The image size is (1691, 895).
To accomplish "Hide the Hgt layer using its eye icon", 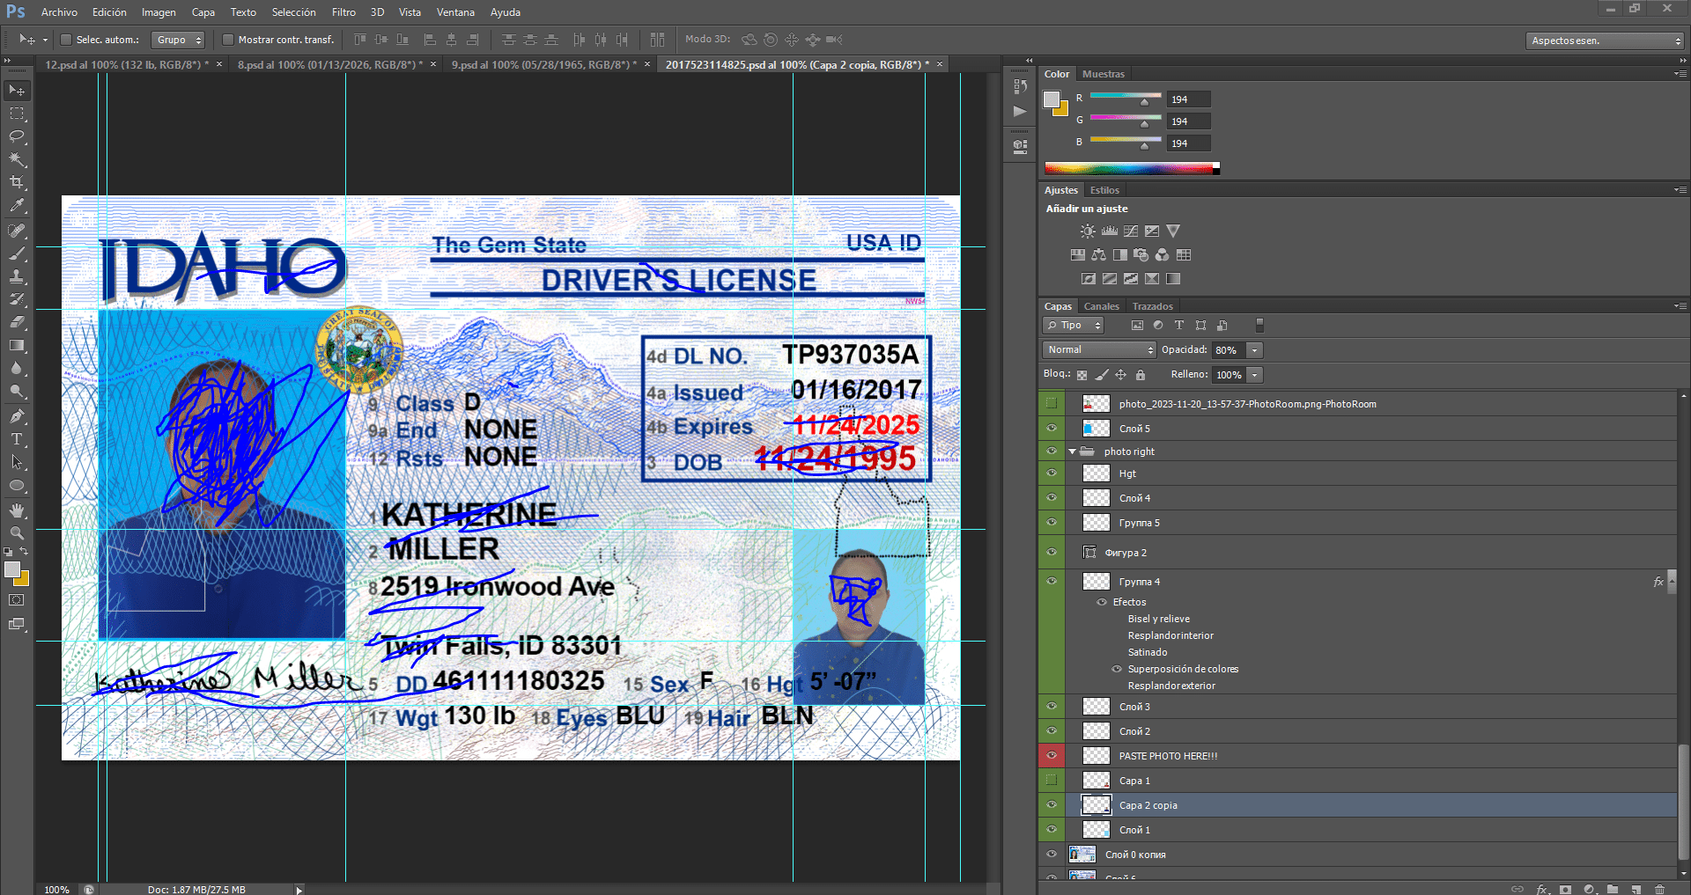I will pos(1052,473).
